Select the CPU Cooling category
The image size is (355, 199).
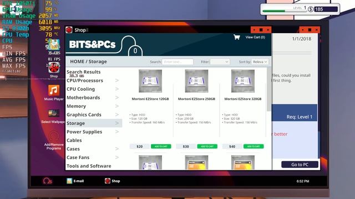click(x=80, y=89)
